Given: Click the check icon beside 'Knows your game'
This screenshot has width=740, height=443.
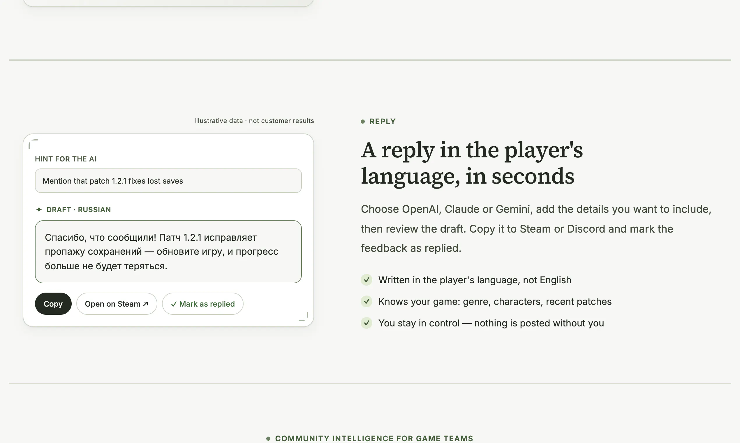Looking at the screenshot, I should tap(367, 301).
